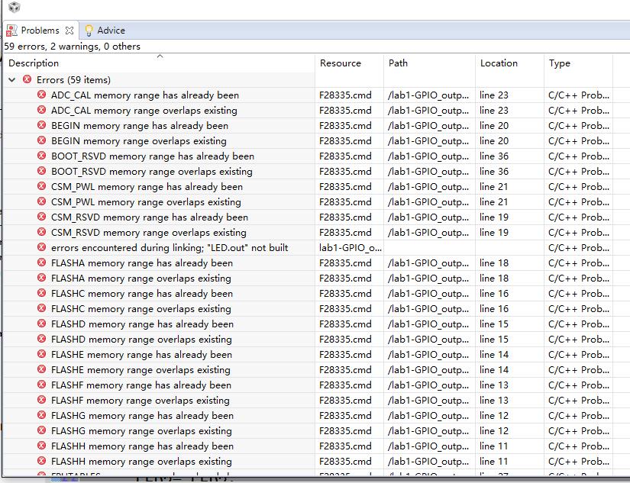The image size is (630, 483).
Task: Select 'FLASHA memory range overlaps existing'
Action: tap(141, 279)
